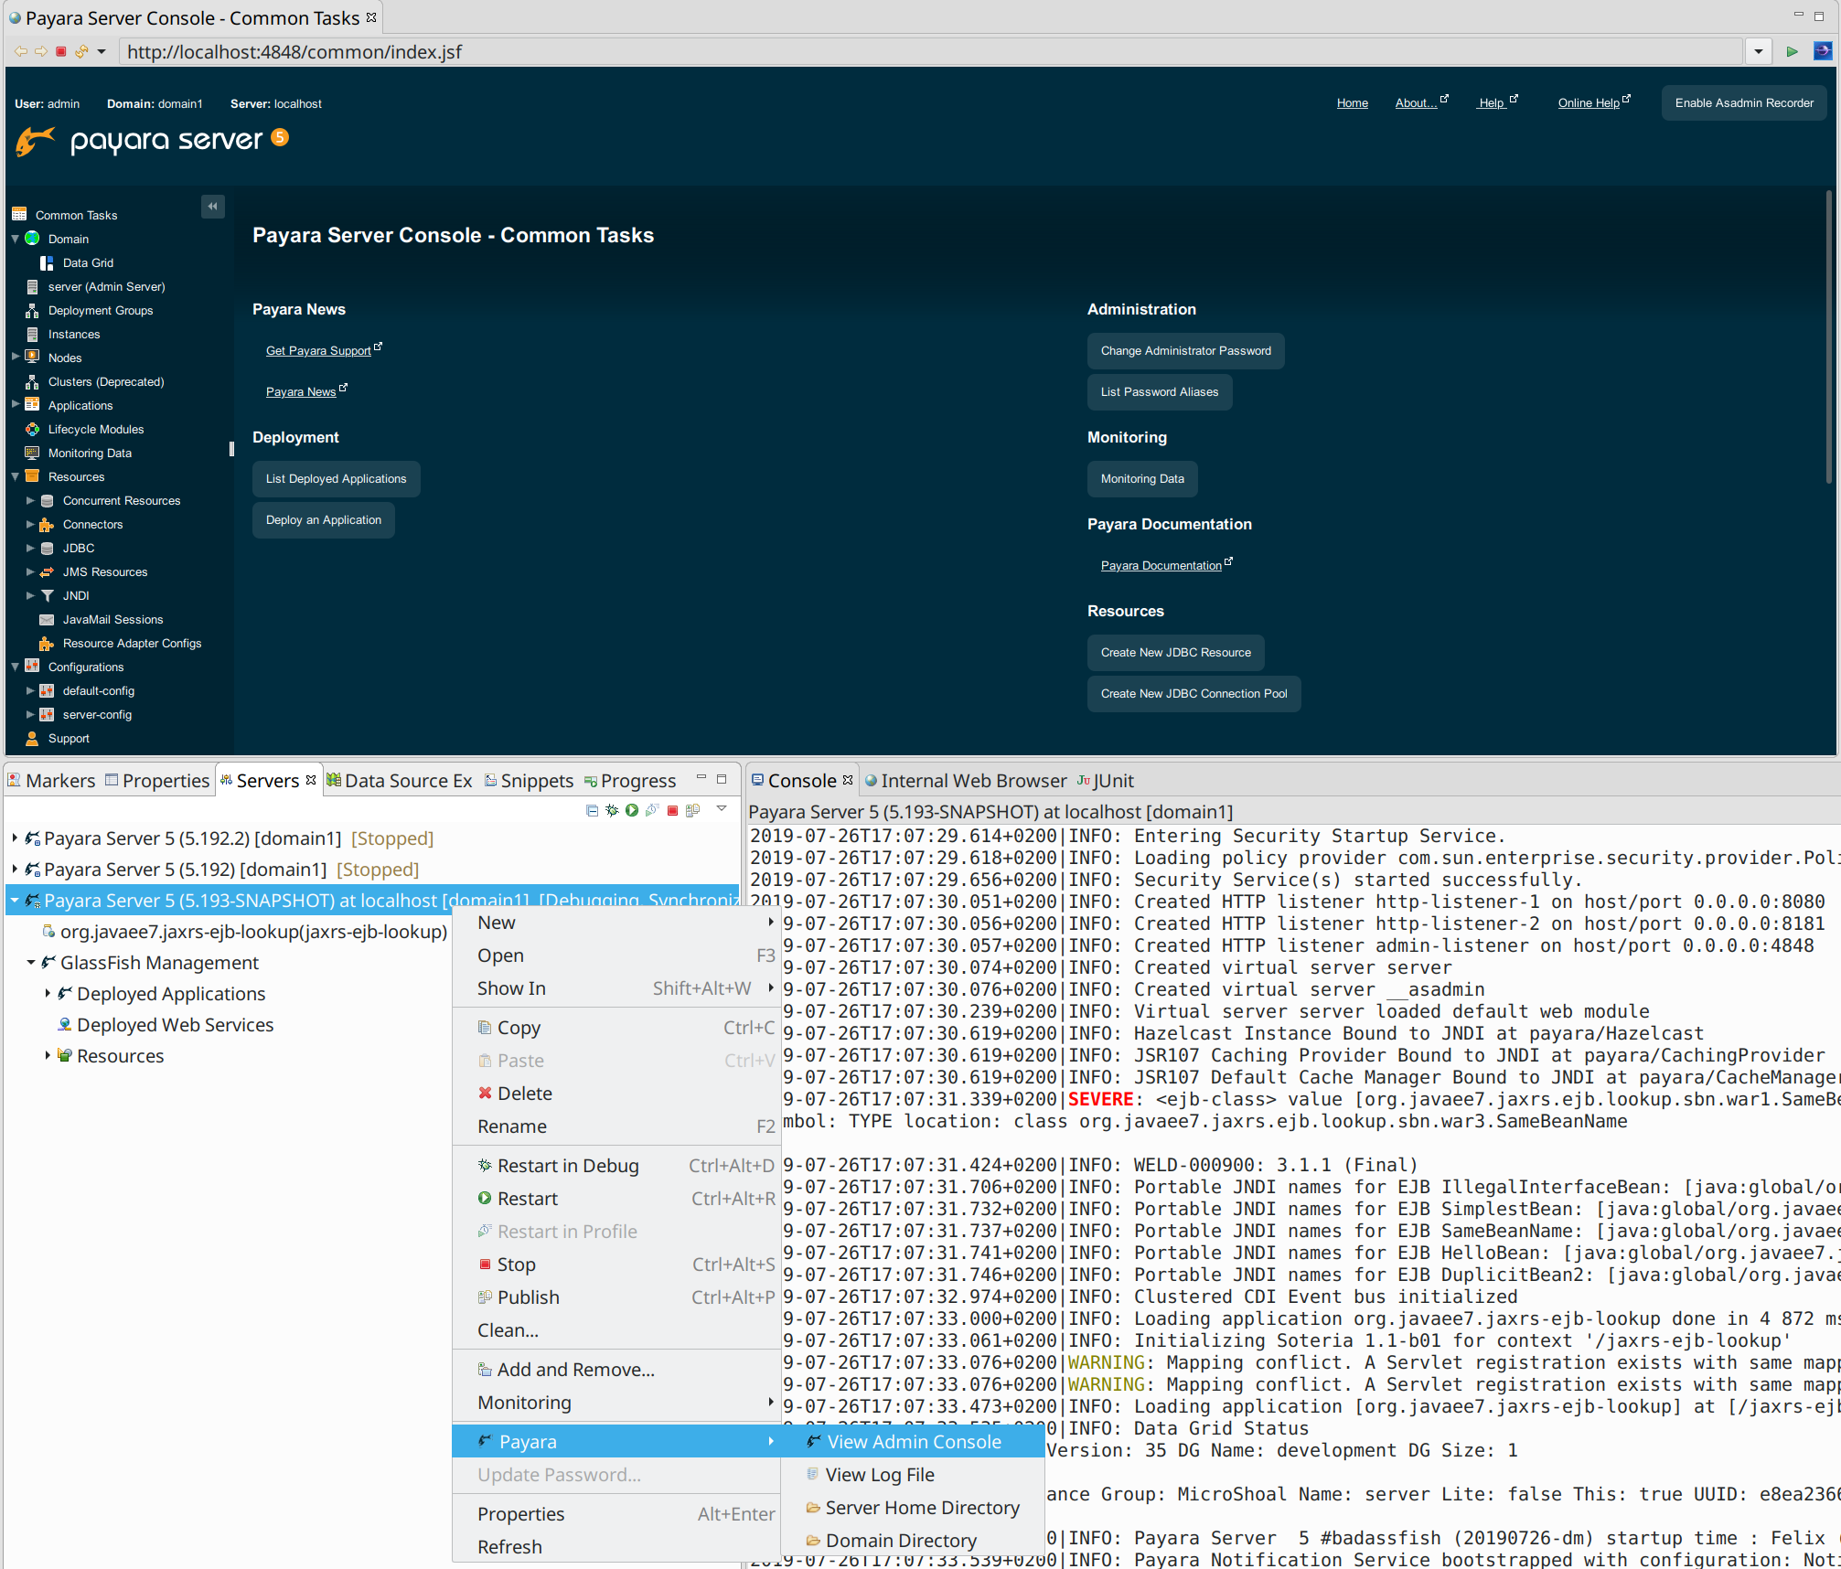The width and height of the screenshot is (1841, 1569).
Task: Switch to the Markers tab
Action: coord(51,781)
